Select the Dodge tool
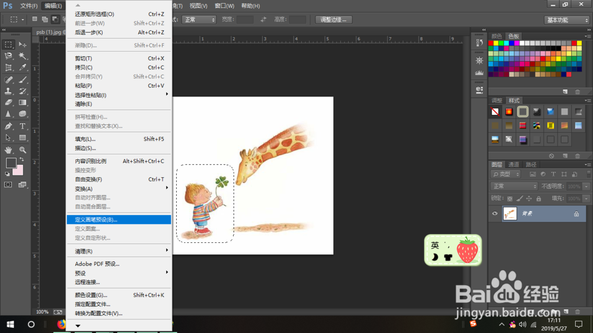The image size is (593, 333). (x=23, y=114)
